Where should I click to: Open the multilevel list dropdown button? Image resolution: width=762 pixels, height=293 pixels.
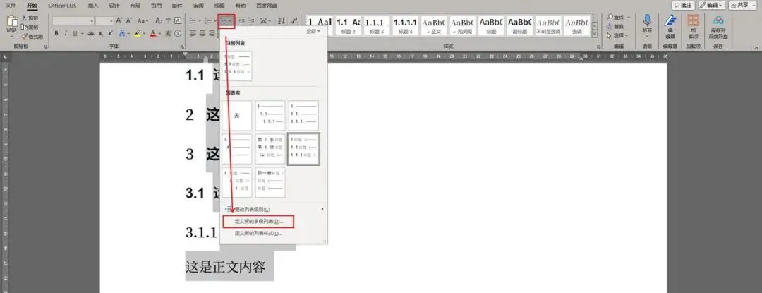[226, 21]
